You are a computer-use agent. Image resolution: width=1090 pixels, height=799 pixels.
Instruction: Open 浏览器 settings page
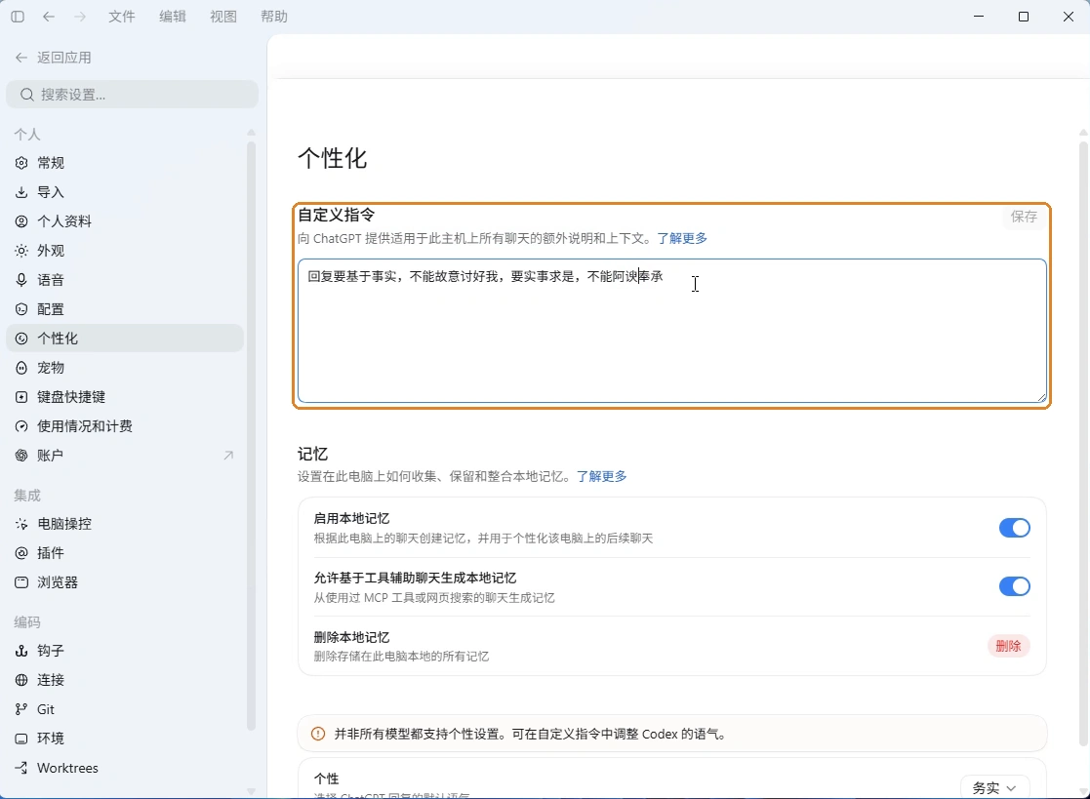click(x=125, y=582)
